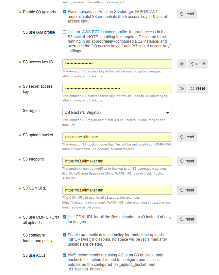The width and height of the screenshot is (219, 275).
Task: Reset the S3 access key ID setting
Action: coord(197,64)
